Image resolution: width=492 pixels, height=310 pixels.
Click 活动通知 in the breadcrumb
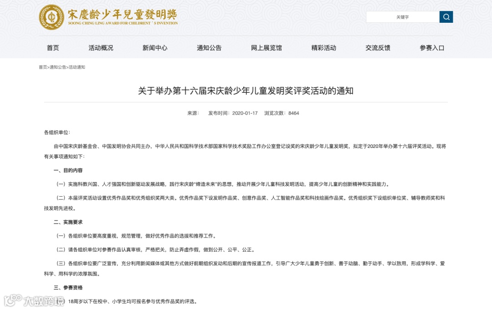tap(77, 67)
